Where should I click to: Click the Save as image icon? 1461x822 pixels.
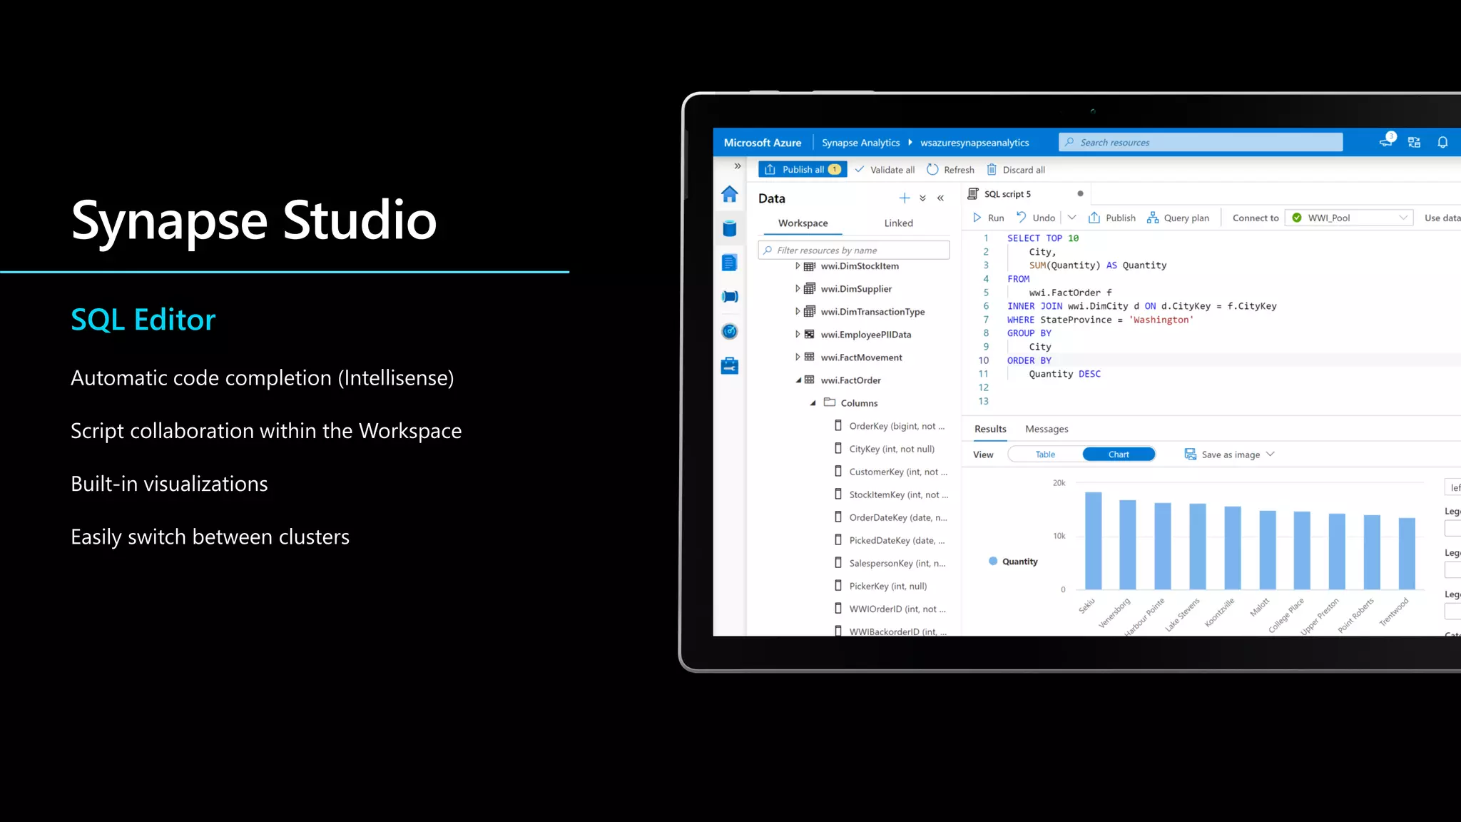pyautogui.click(x=1190, y=455)
